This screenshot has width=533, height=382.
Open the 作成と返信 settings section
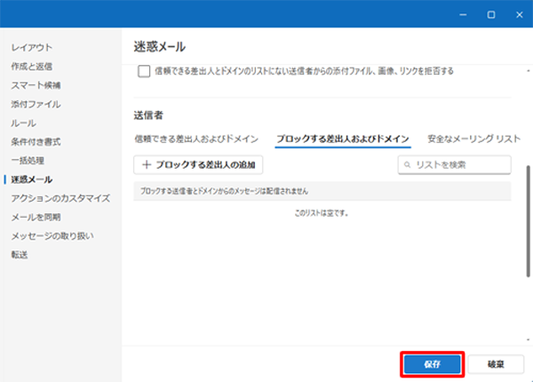pos(32,67)
